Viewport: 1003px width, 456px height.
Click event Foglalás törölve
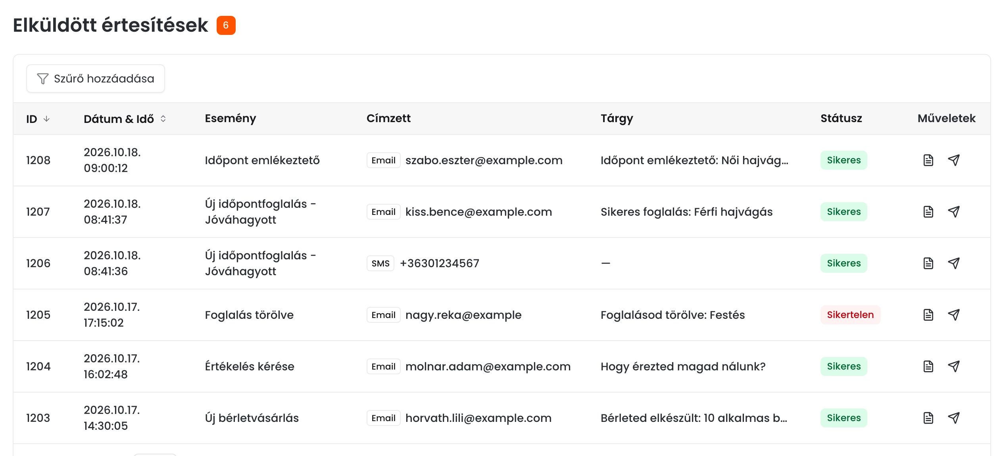(x=249, y=315)
